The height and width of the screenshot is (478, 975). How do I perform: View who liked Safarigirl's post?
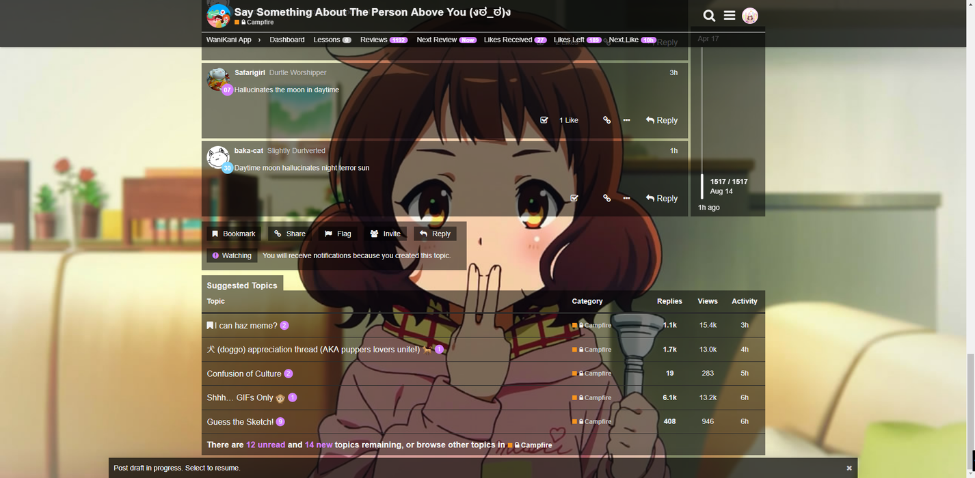point(569,120)
